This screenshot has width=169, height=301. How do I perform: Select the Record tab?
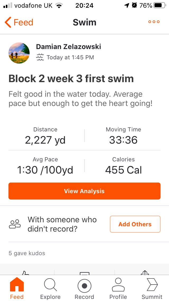pos(84,288)
